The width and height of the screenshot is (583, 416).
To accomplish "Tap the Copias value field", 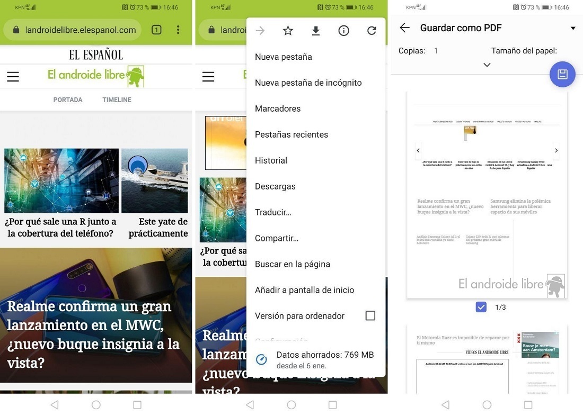I will tap(436, 51).
